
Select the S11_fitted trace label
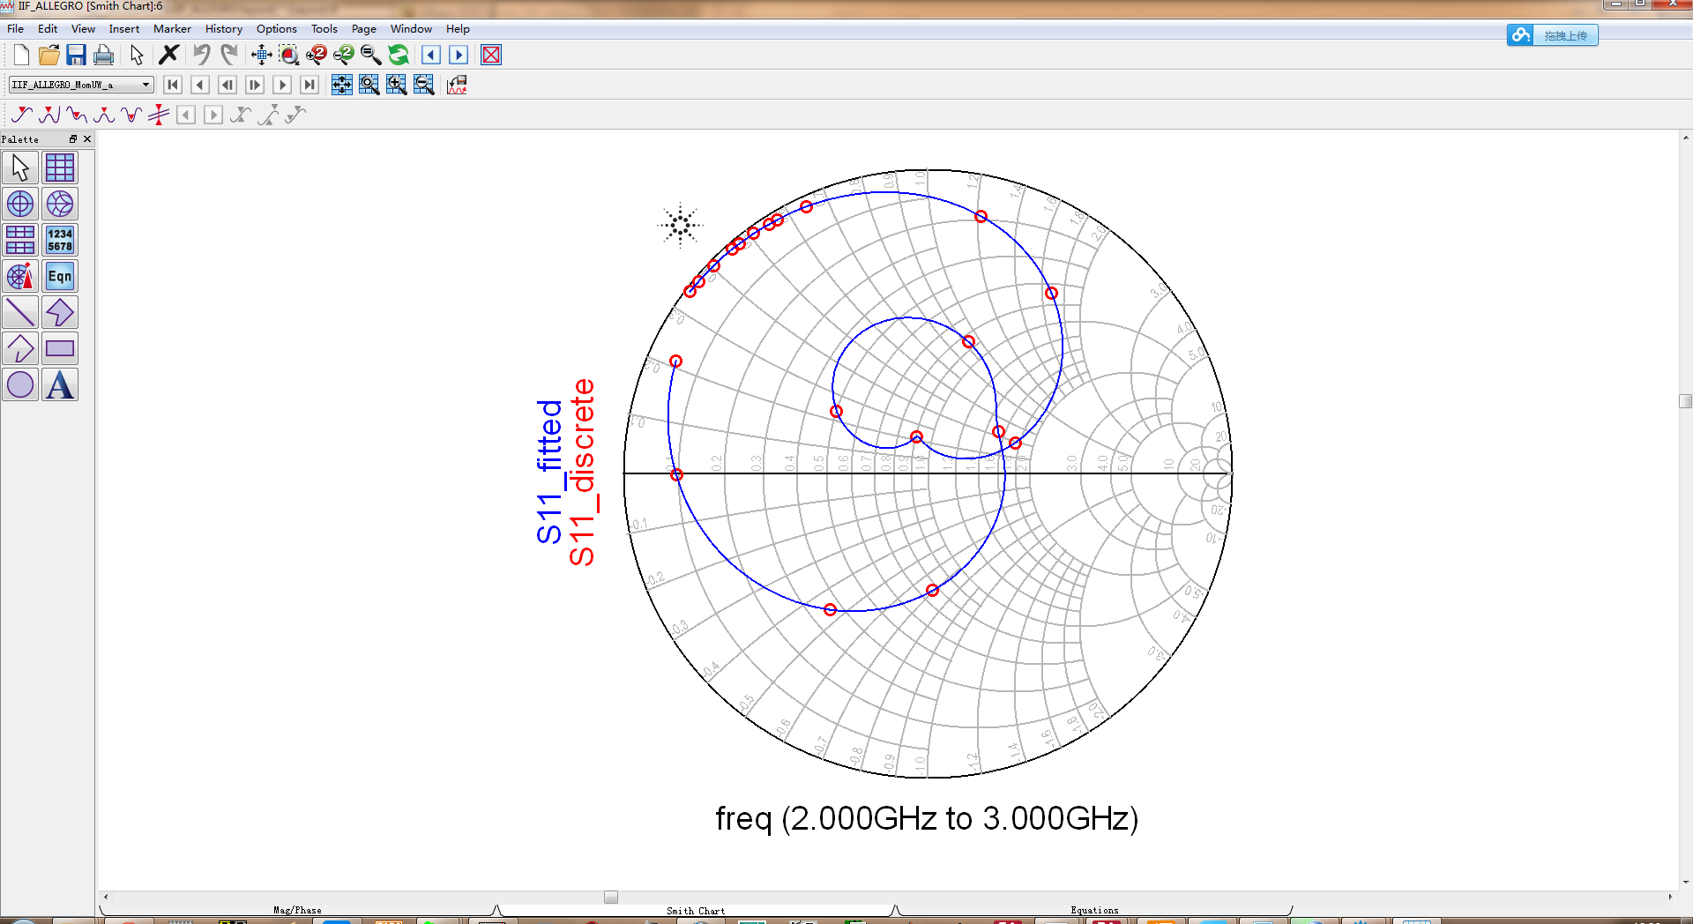549,472
